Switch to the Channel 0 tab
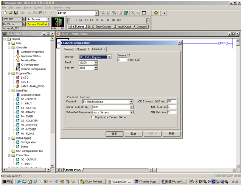Image resolution: width=241 pixels, height=185 pixels. (83, 49)
